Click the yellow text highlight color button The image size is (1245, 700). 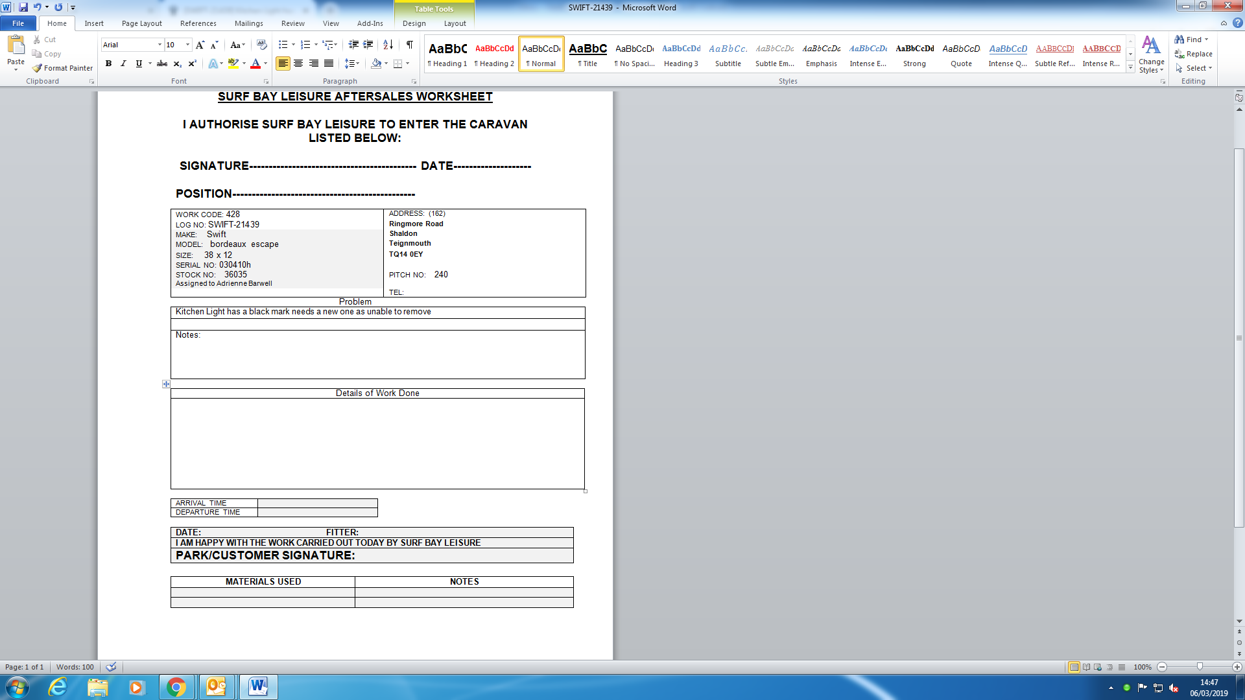pyautogui.click(x=233, y=64)
